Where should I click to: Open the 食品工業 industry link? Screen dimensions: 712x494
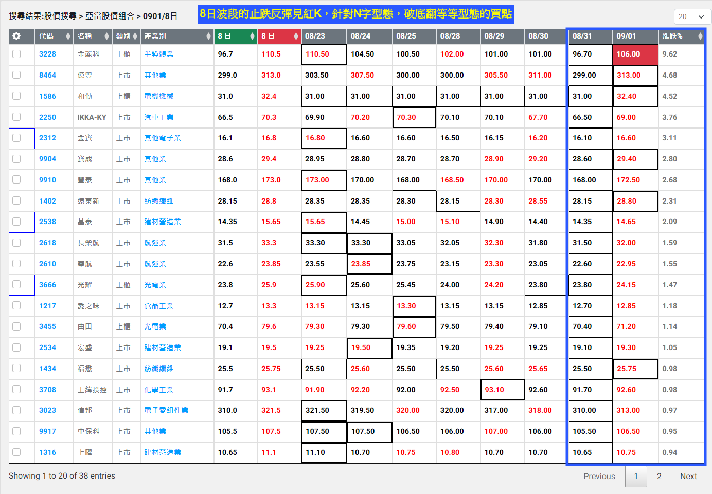click(x=159, y=306)
